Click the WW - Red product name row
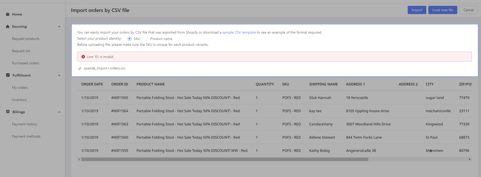481x177 pixels. coord(192,151)
